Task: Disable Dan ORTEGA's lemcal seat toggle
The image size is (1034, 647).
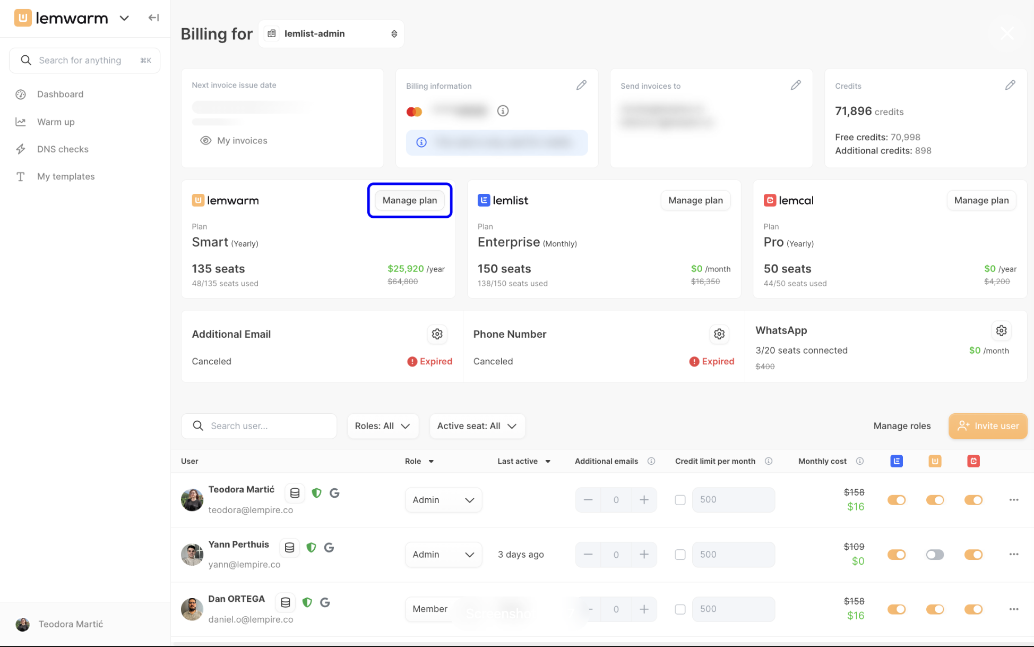Action: click(x=973, y=609)
